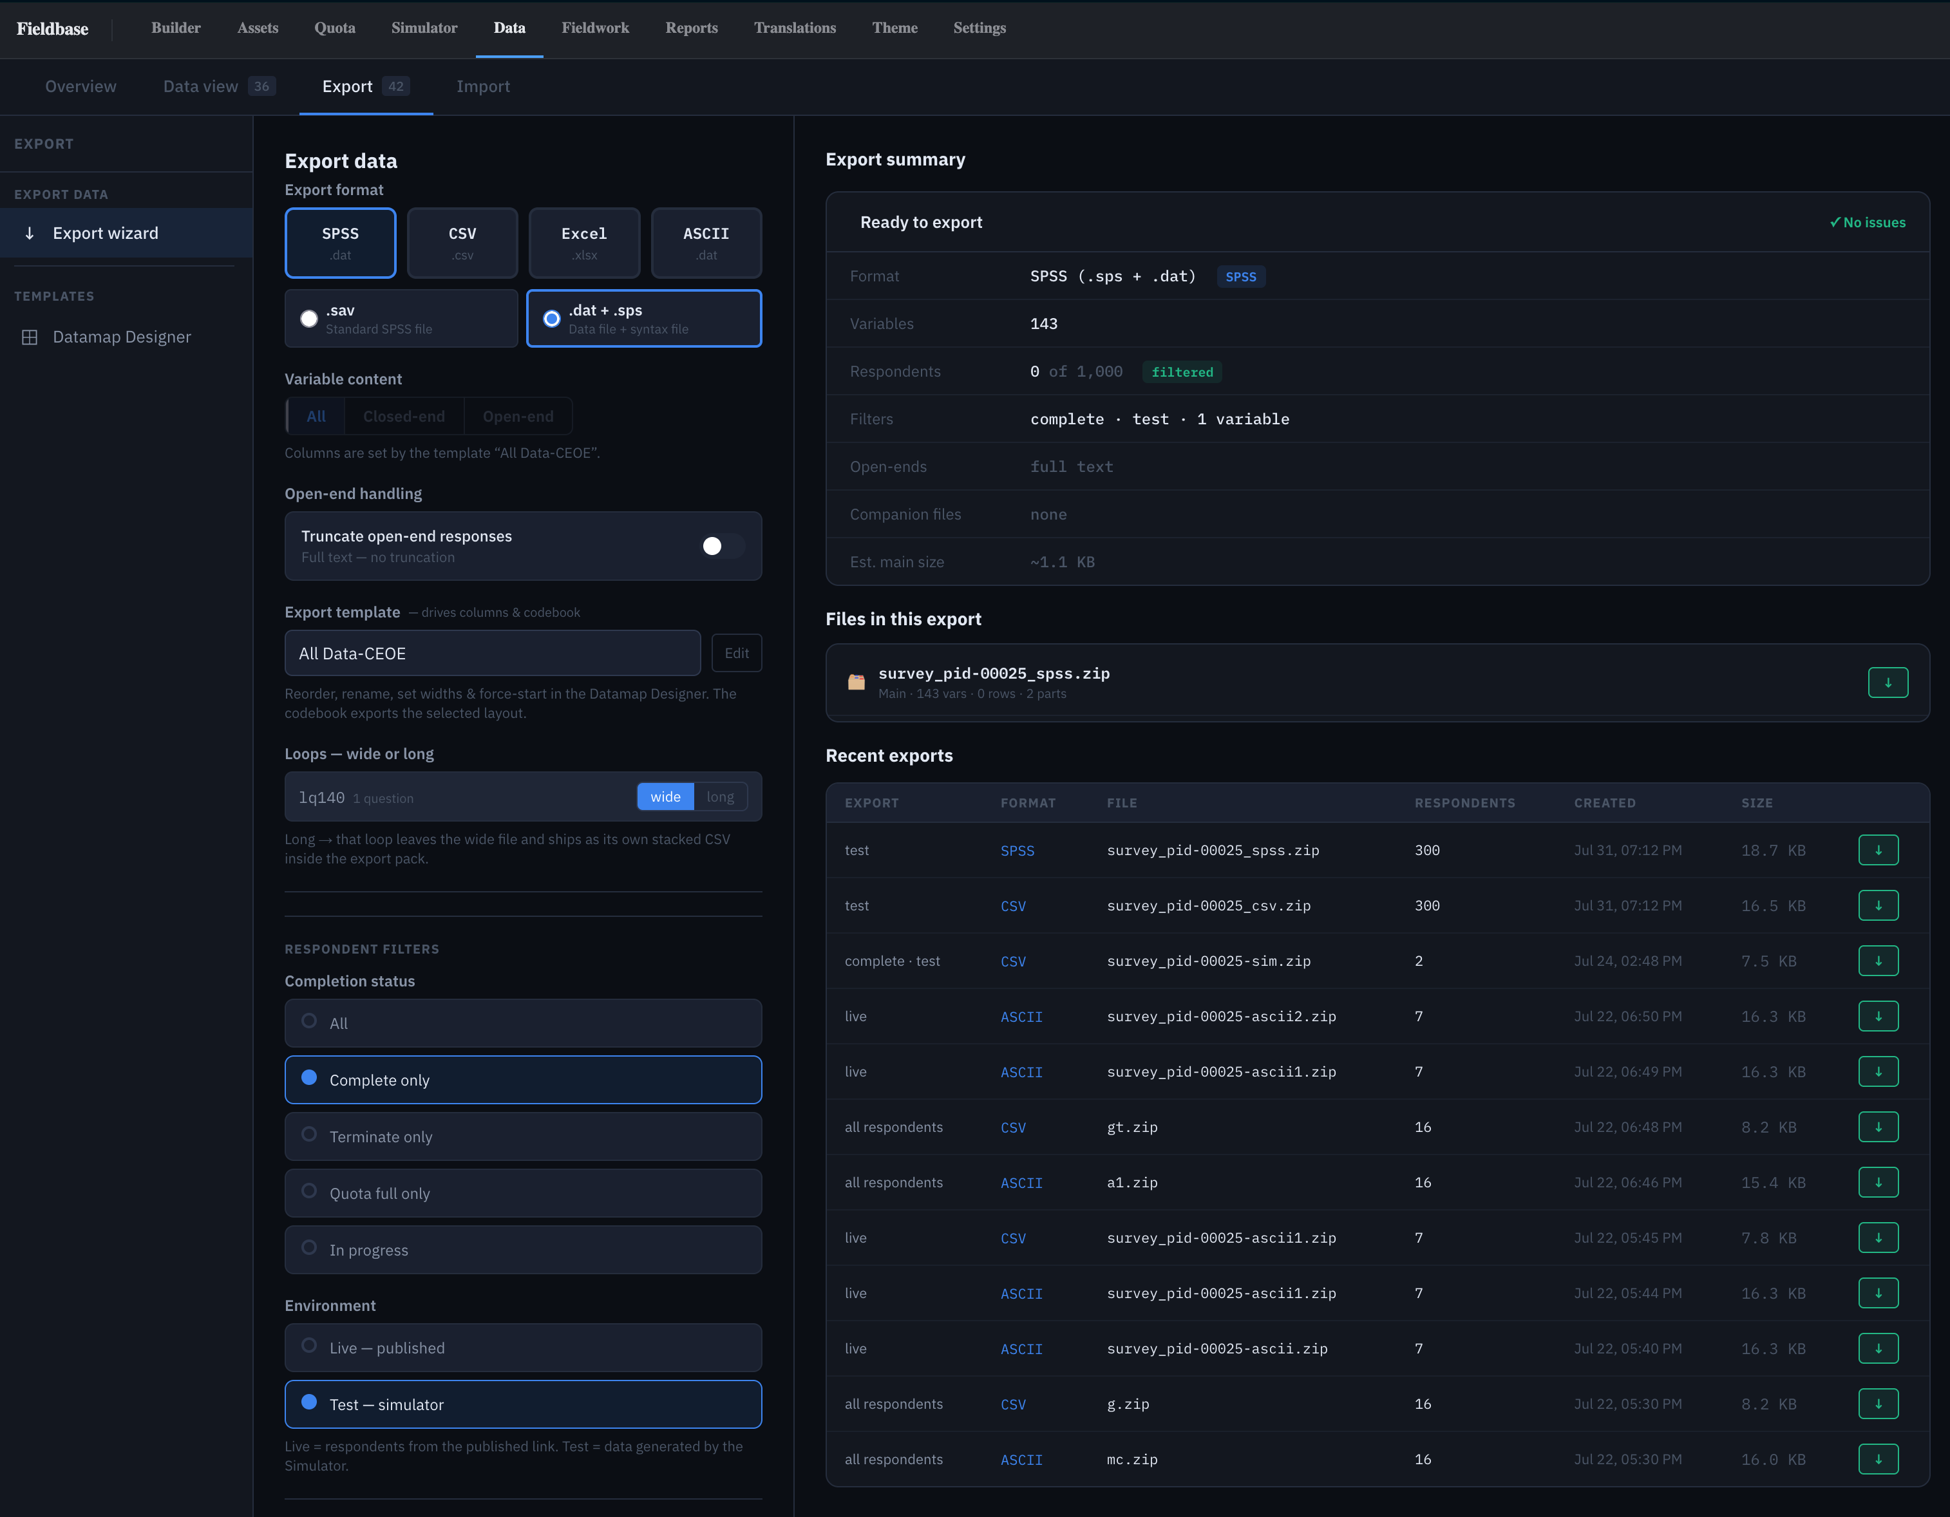Download the 7.8 KB CSV export
Viewport: 1950px width, 1517px height.
click(1878, 1238)
